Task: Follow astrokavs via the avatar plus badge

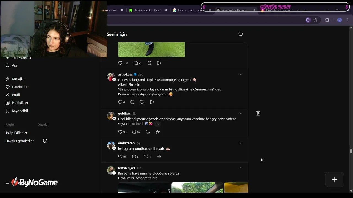Action: [x=114, y=79]
